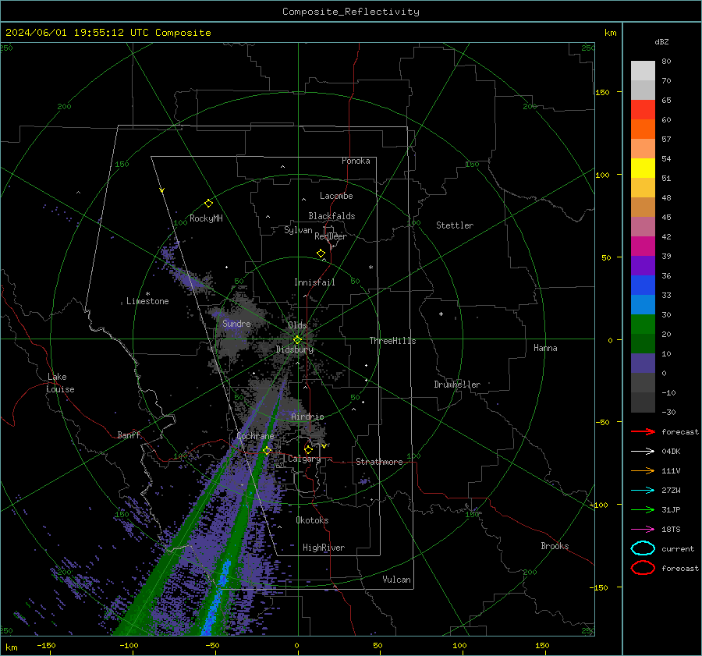Click the Okotoks city label
702x656 pixels.
click(312, 520)
